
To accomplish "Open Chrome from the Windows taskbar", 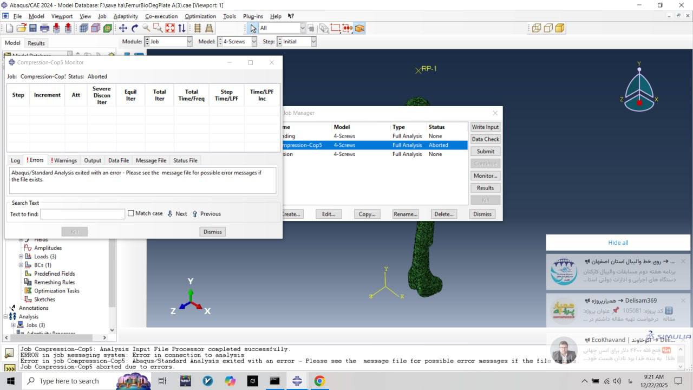I will point(319,381).
